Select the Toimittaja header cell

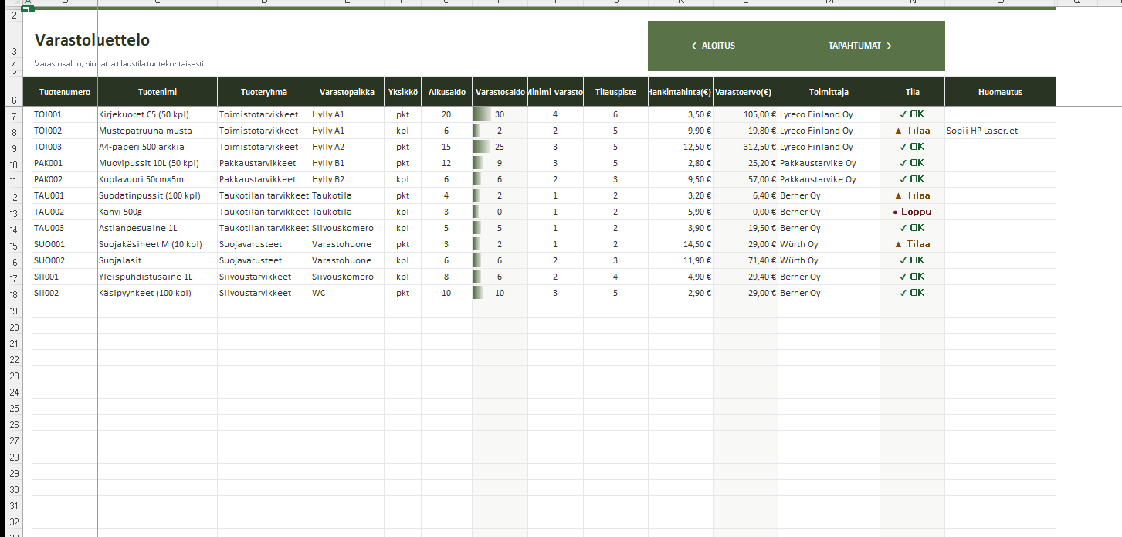point(829,92)
